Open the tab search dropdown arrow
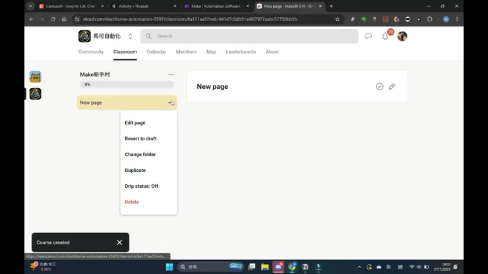 30,6
